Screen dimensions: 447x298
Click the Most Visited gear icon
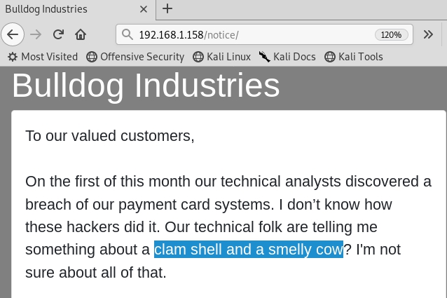[x=13, y=57]
